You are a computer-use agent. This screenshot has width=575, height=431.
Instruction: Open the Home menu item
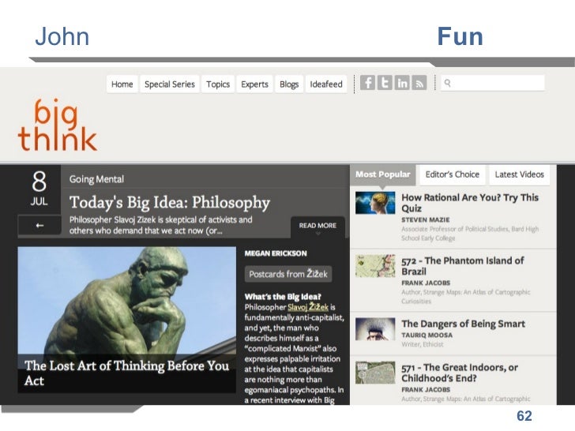pos(122,84)
